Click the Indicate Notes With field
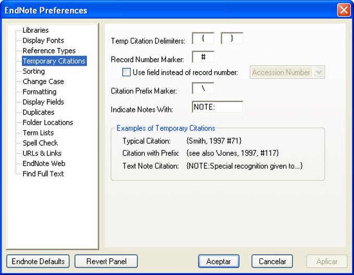Screen dimensions: 354x275 (218, 107)
